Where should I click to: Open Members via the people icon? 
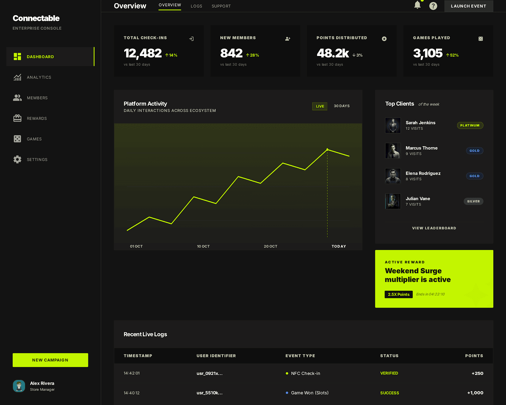point(17,98)
